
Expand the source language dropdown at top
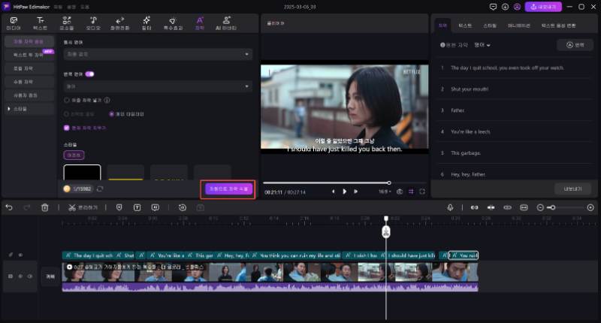tap(157, 54)
